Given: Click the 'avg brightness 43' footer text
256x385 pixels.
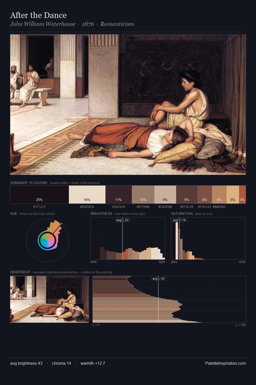Looking at the screenshot, I should pyautogui.click(x=26, y=363).
